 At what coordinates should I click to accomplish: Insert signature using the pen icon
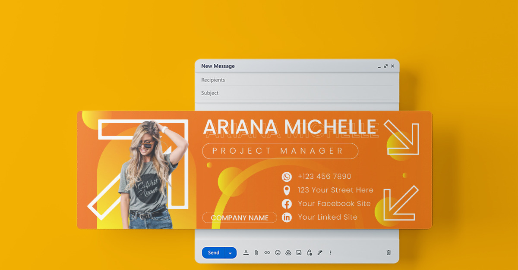320,253
